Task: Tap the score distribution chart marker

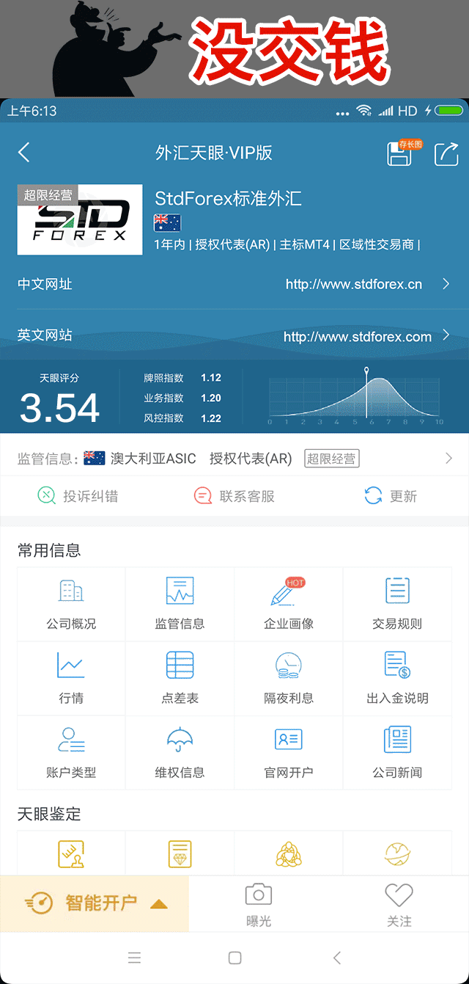Action: pos(366,373)
